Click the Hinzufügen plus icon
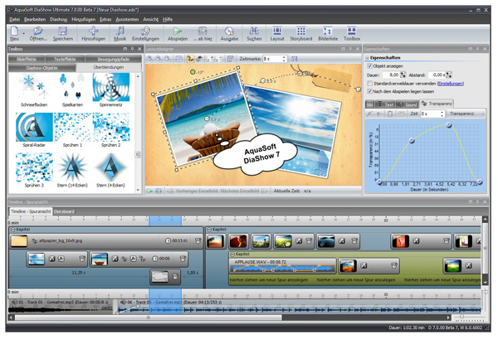The height and width of the screenshot is (339, 498). point(93,31)
